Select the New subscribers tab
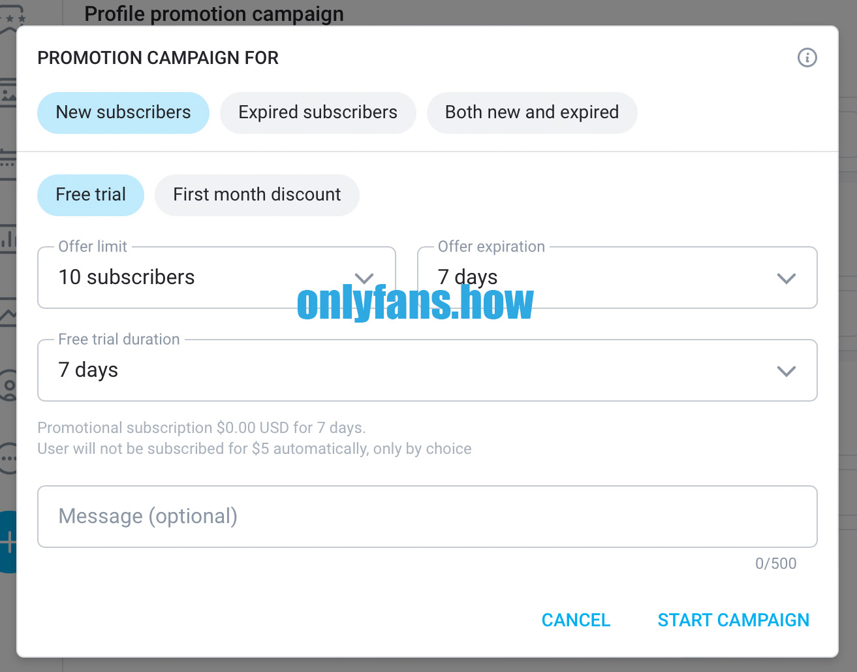This screenshot has width=857, height=672. (x=123, y=112)
